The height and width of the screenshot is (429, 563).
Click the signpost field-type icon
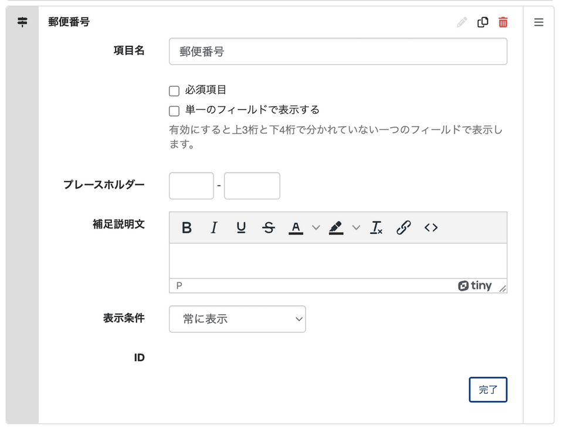tap(22, 22)
